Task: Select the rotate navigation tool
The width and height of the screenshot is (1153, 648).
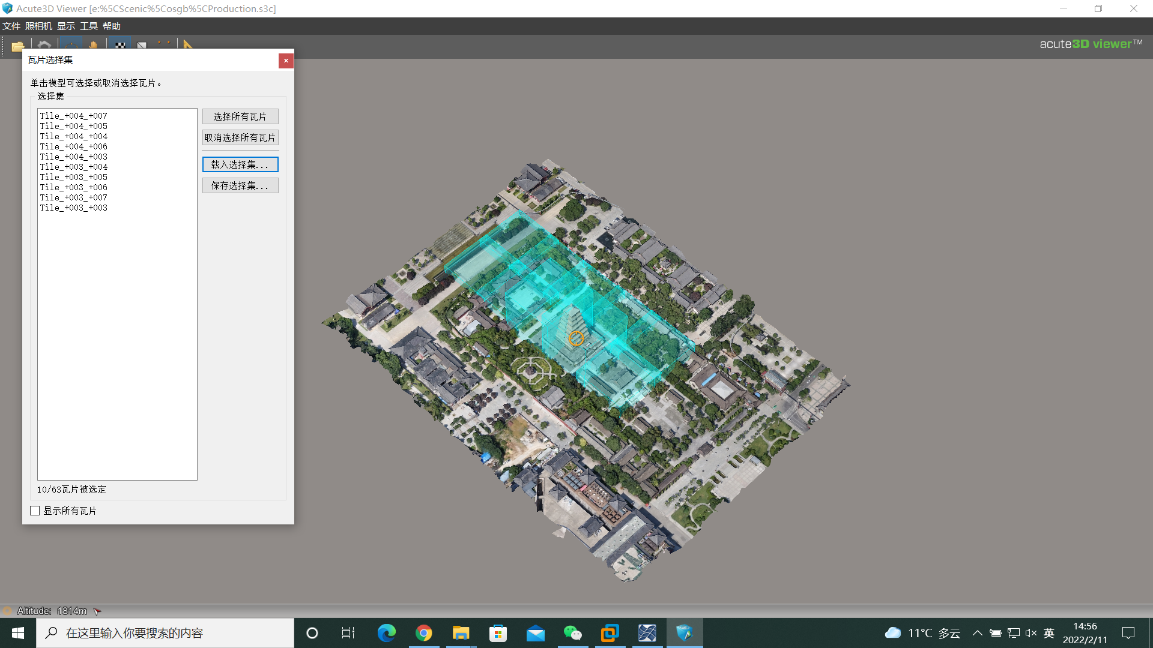Action: (71, 45)
